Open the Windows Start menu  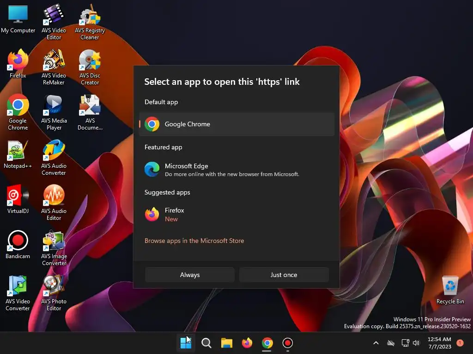[186, 343]
